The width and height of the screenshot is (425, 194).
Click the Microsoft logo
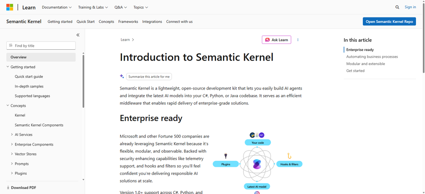pyautogui.click(x=10, y=7)
